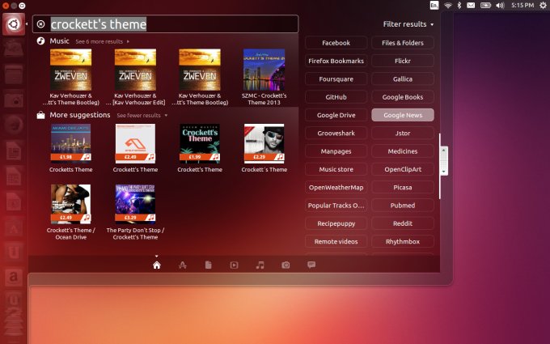
Task: Enable the Grooveshark filter
Action: tap(336, 133)
